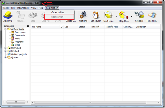Collapse the All Downloads tree node
Viewport: 165px width, 108px height.
[5, 29]
